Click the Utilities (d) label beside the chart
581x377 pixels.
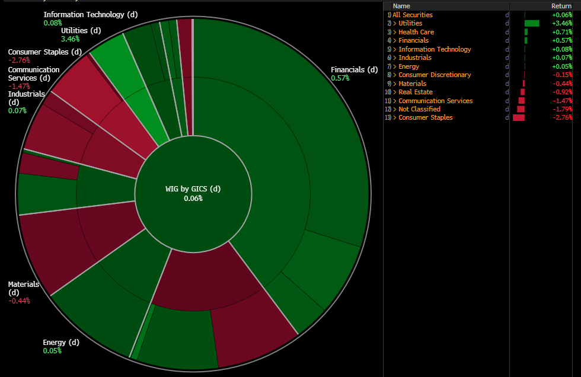(x=81, y=30)
